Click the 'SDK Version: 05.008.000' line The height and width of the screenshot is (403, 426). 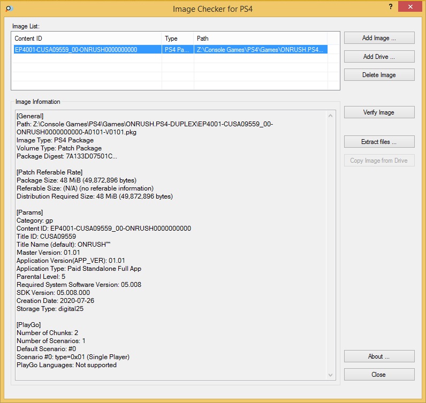tap(54, 293)
